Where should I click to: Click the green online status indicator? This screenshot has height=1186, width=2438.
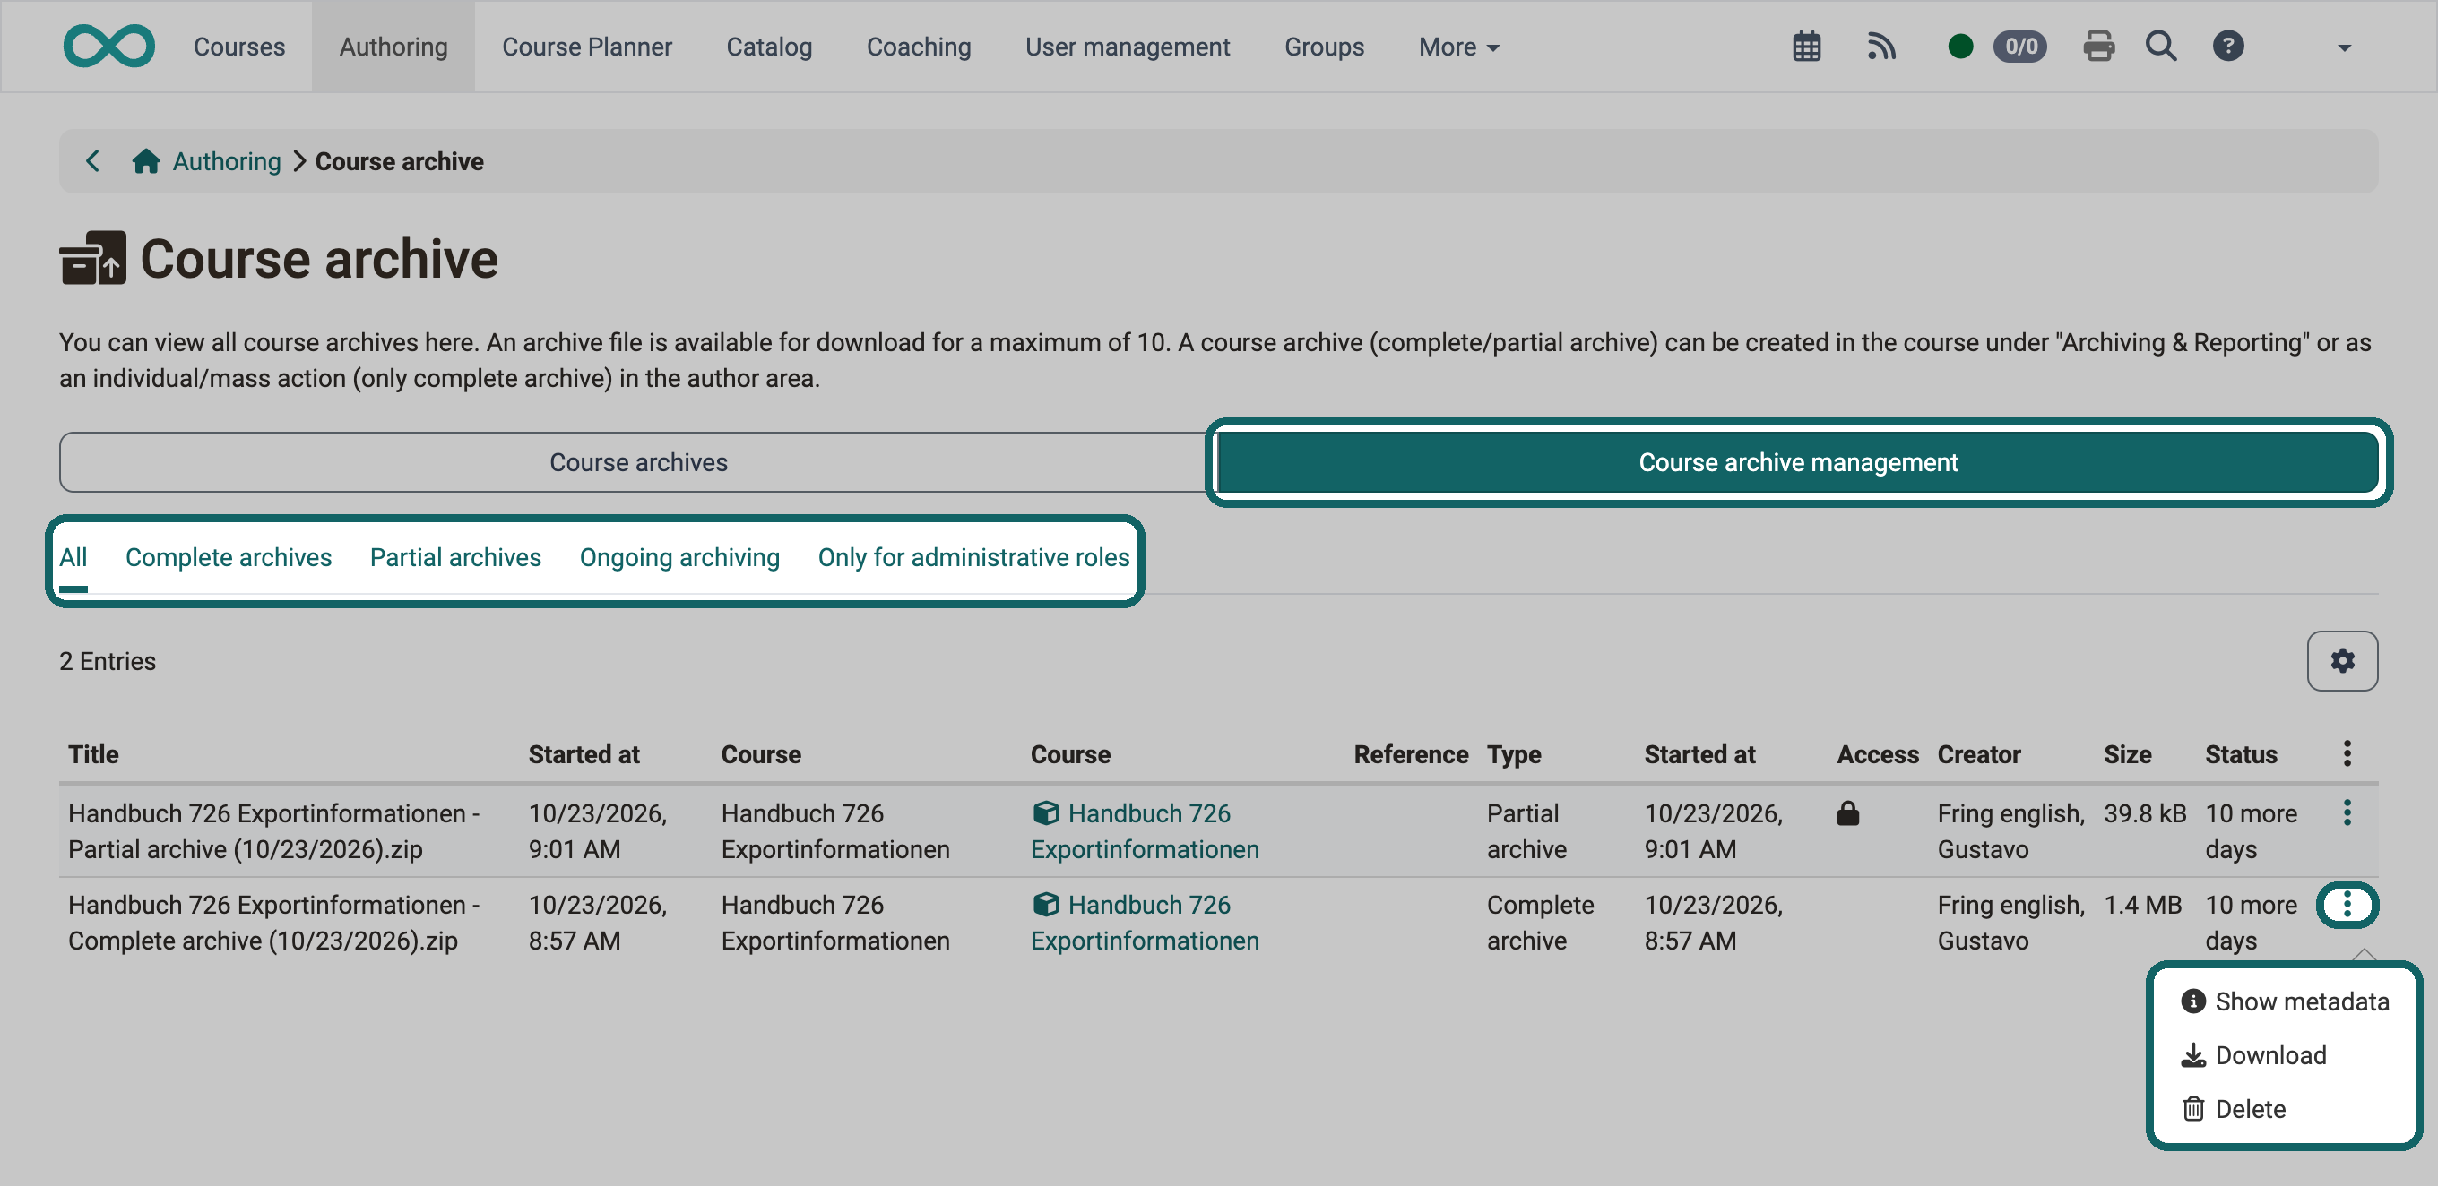pyautogui.click(x=1960, y=47)
